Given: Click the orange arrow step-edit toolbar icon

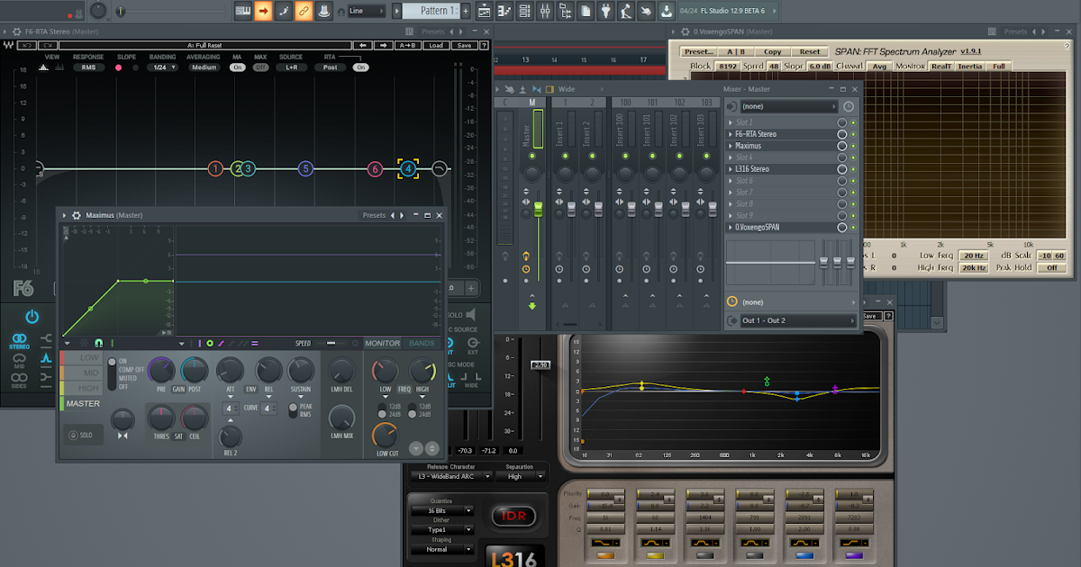Looking at the screenshot, I should pyautogui.click(x=263, y=11).
